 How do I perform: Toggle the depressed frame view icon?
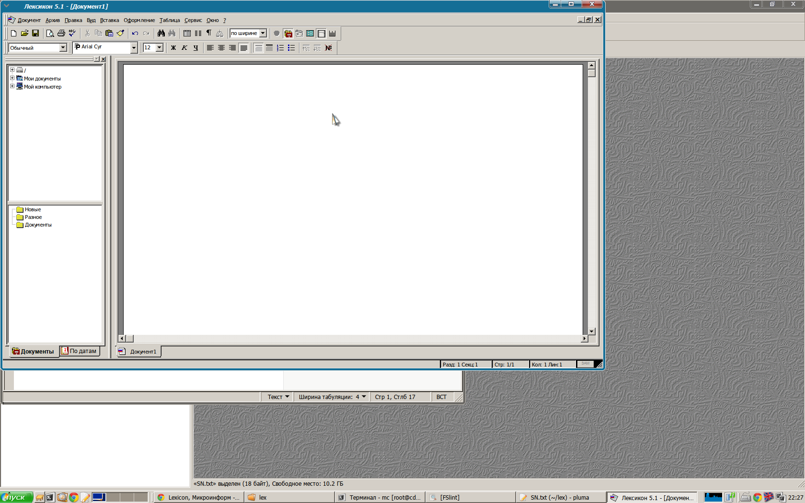[321, 34]
